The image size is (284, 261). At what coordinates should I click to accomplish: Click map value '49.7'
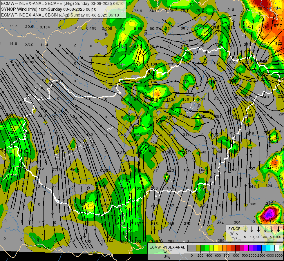point(105,206)
